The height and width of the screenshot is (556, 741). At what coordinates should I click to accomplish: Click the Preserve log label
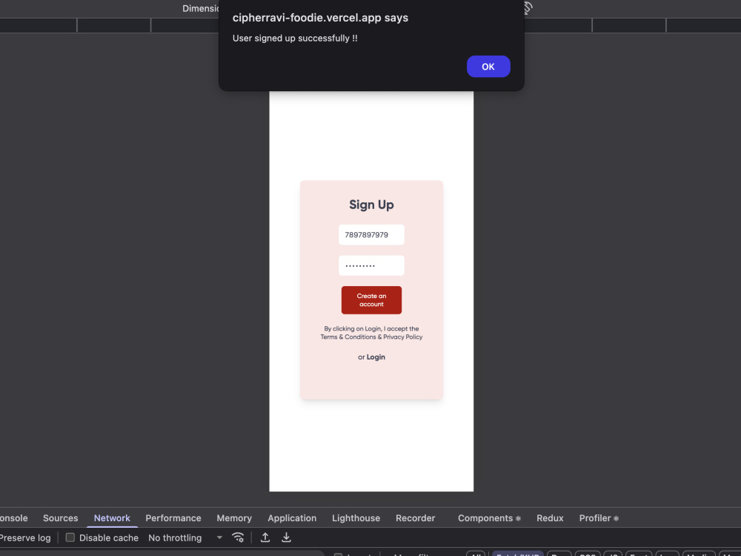(x=25, y=538)
